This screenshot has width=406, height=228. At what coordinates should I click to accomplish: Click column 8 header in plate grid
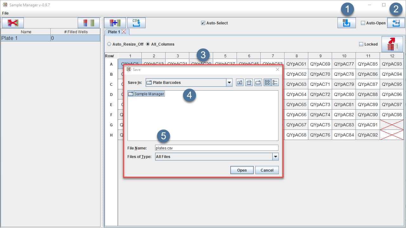tap(297, 56)
